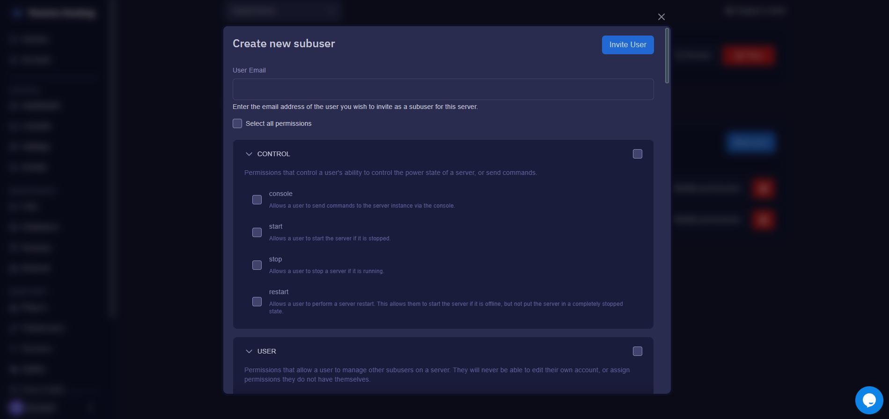
Task: Enable the console permission
Action: (257, 200)
